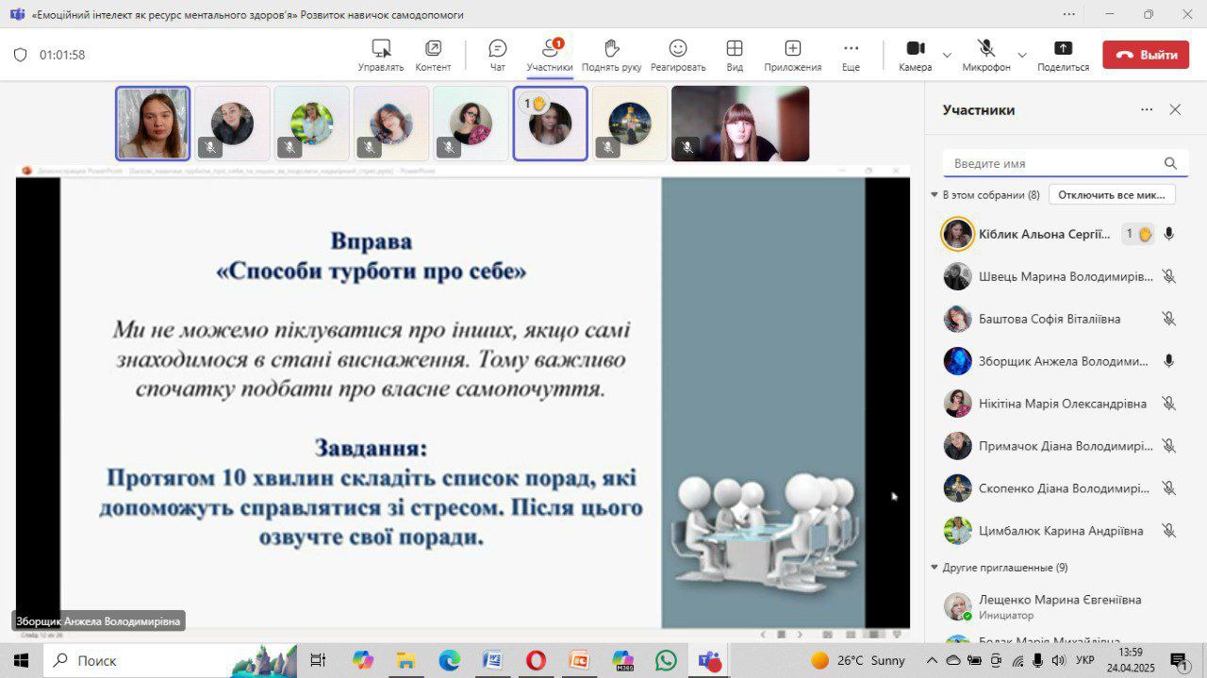Screen dimensions: 1207x678
Task: Open the More (Еще) actions menu
Action: [851, 55]
